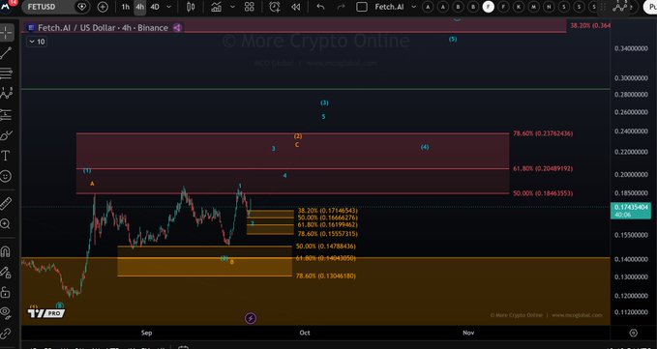Select the zoom in tool
This screenshot has height=349, width=657.
pyautogui.click(x=6, y=224)
